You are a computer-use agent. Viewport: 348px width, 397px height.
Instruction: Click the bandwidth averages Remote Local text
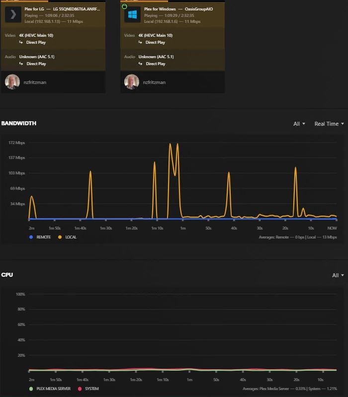click(298, 237)
